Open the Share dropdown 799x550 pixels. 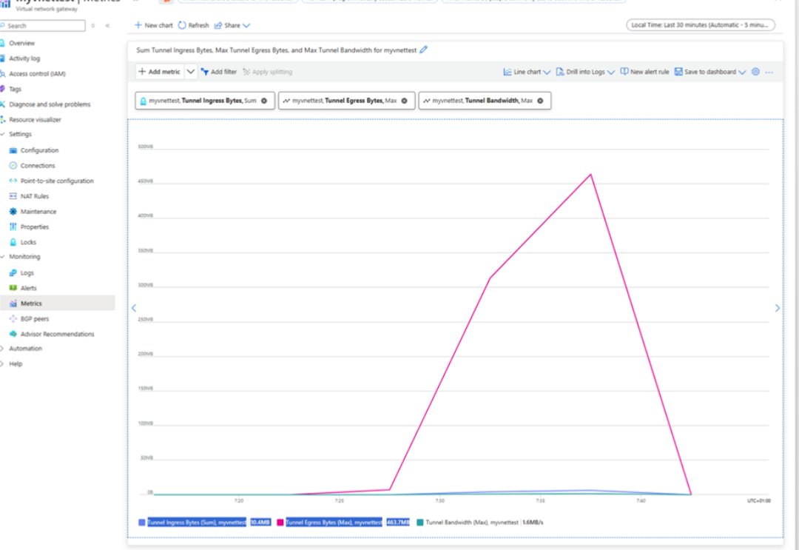[232, 25]
